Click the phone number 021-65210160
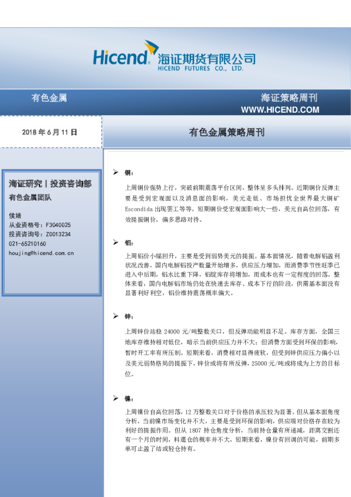This screenshot has width=351, height=497. pyautogui.click(x=27, y=244)
